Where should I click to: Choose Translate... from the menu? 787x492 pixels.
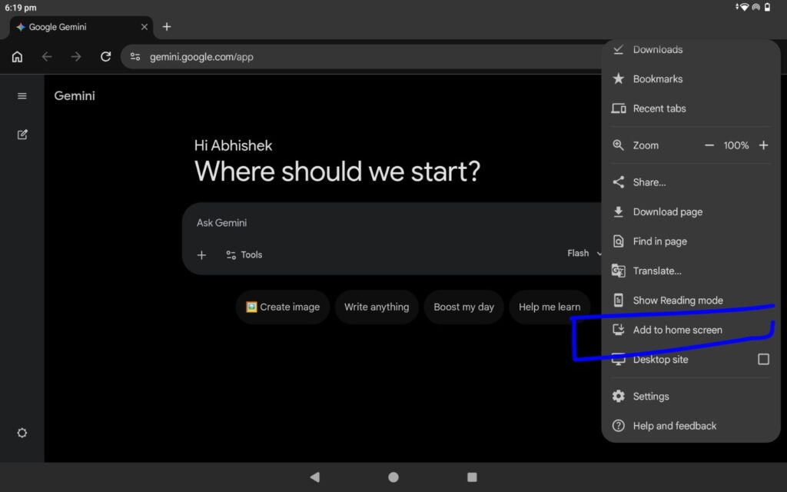point(691,271)
